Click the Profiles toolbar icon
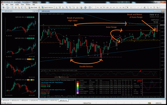This screenshot has width=167, height=105. tap(7, 7)
